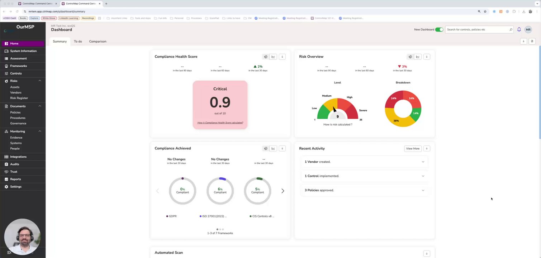The height and width of the screenshot is (258, 541).
Task: Open Assets under Risks
Action: (15, 87)
